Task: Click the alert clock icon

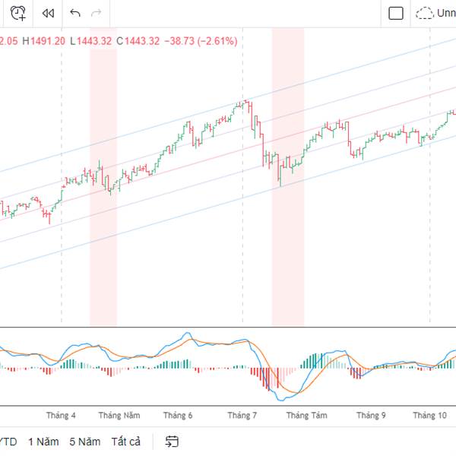Action: pos(19,13)
